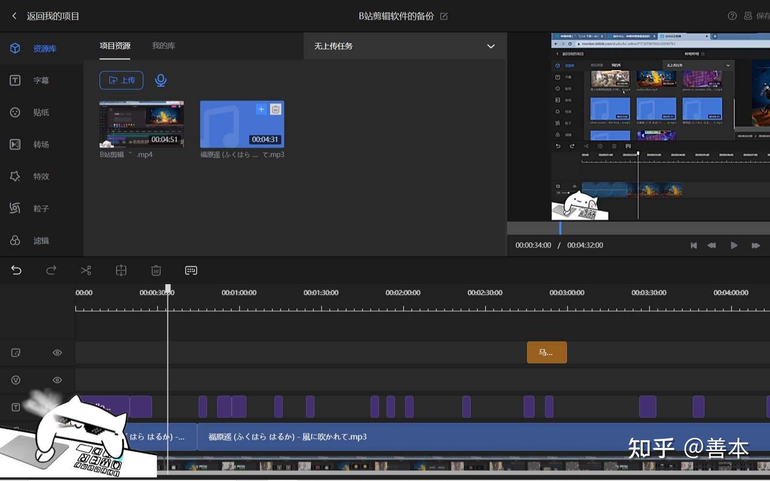Switch to the 我的库 tab
The image size is (770, 481).
pos(163,46)
